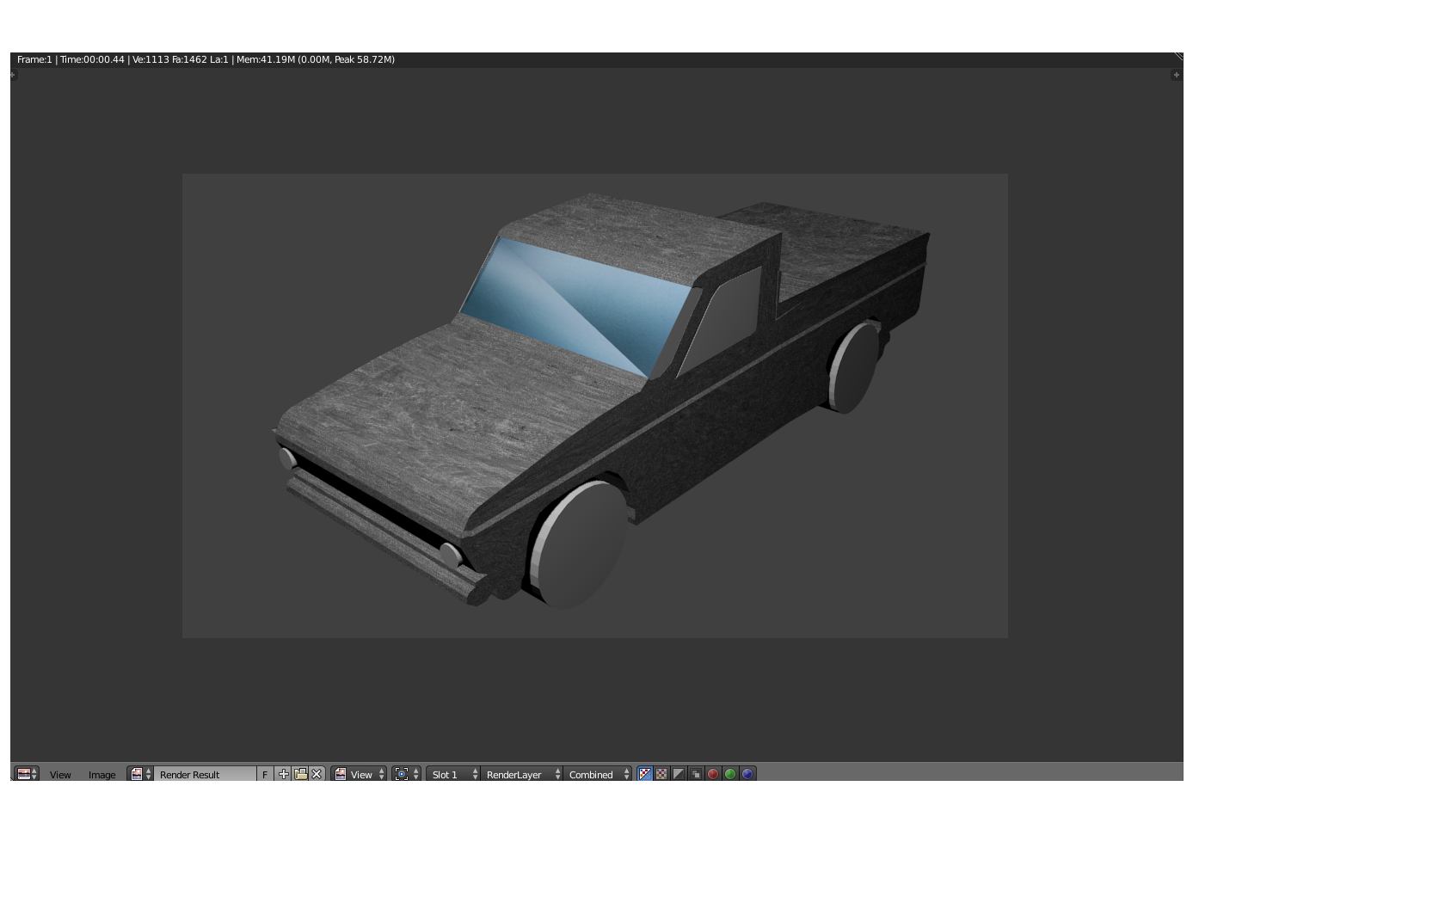1445x903 pixels.
Task: Click the 'Frame:1' render info text
Action: click(34, 59)
